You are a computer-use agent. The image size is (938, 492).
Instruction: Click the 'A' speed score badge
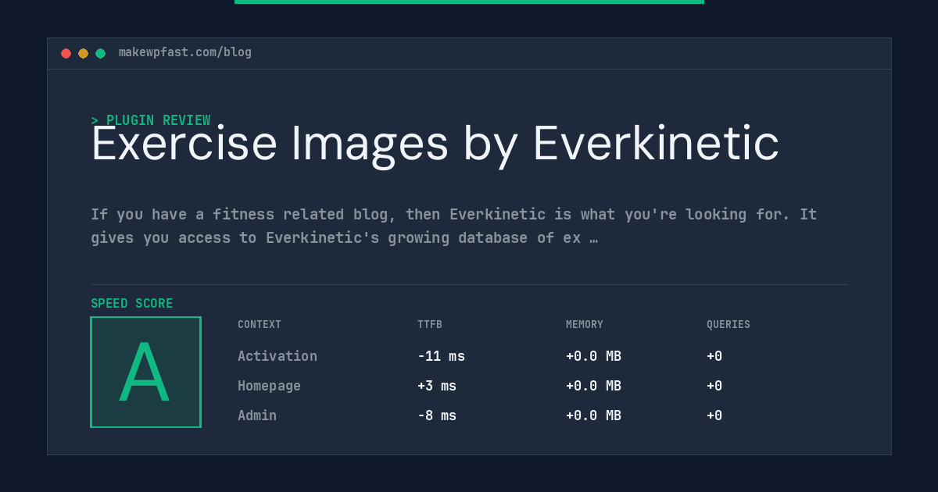(145, 372)
